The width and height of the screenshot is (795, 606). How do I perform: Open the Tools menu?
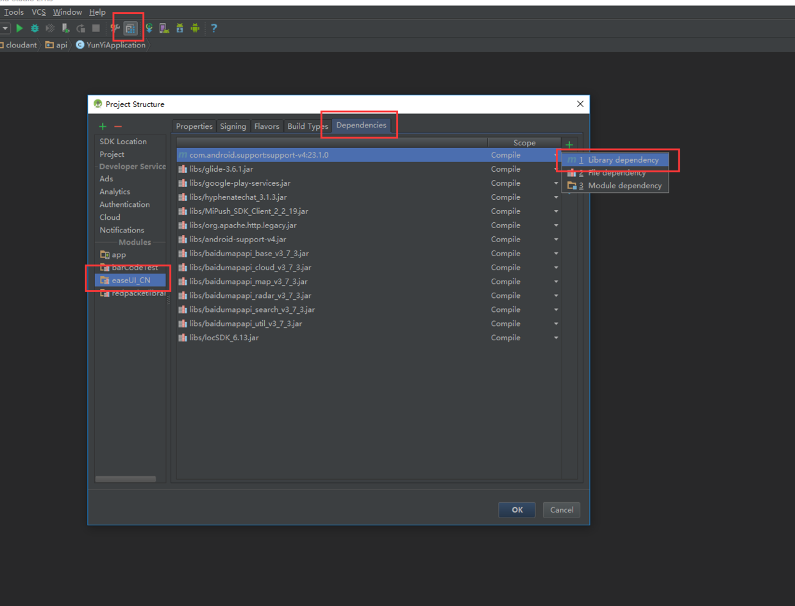[13, 12]
